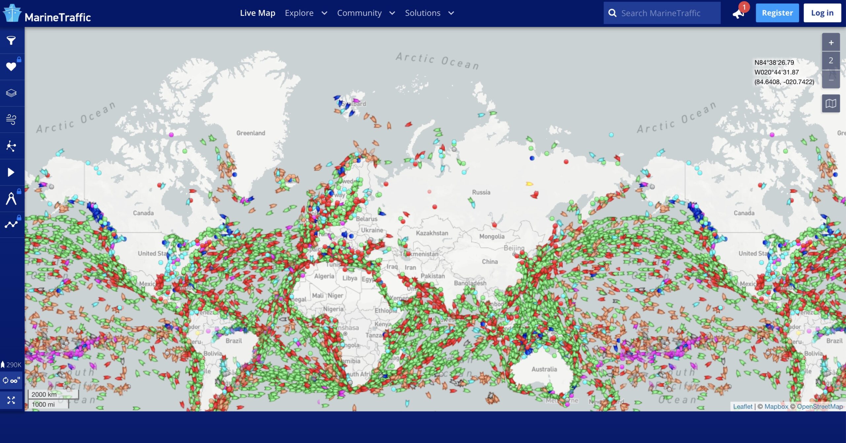Open the Solutions menu
Image resolution: width=846 pixels, height=443 pixels.
(423, 13)
